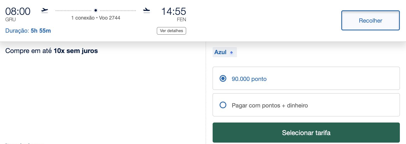
Task: Click the Azul fare category badge
Action: coord(225,52)
